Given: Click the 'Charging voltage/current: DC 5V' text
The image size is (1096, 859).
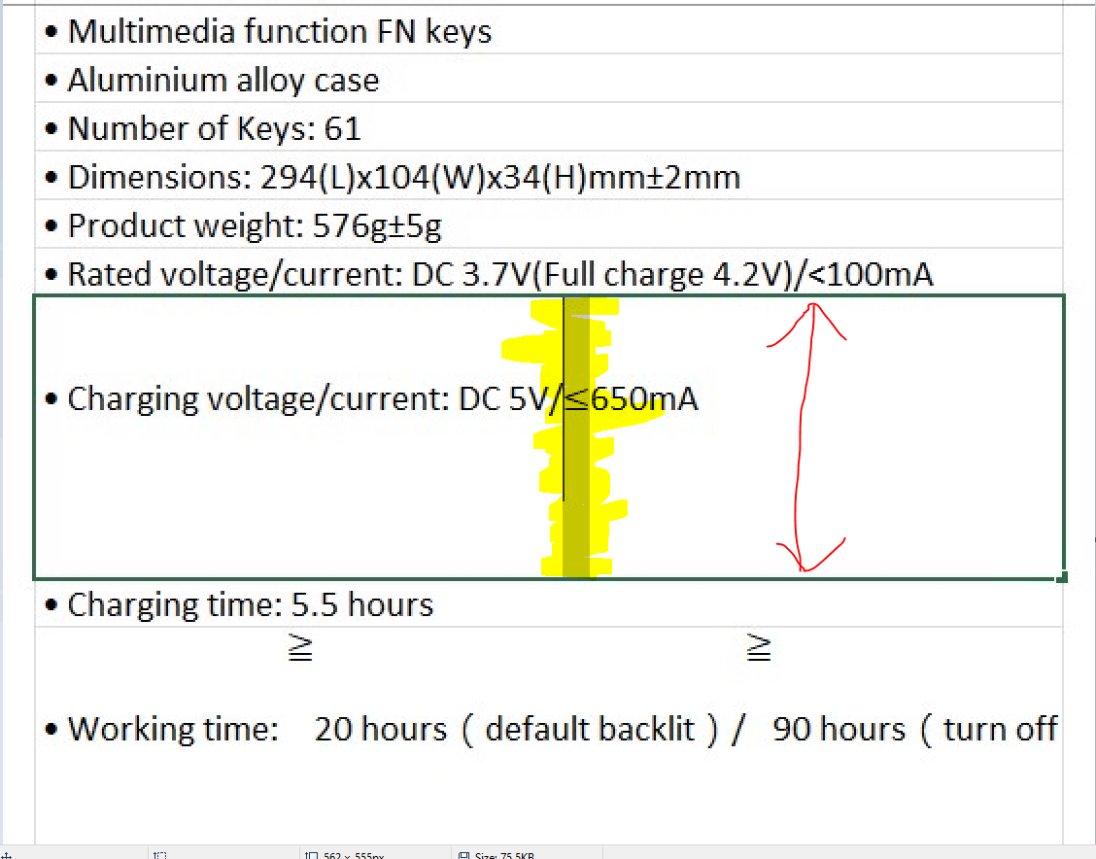Looking at the screenshot, I should [304, 399].
